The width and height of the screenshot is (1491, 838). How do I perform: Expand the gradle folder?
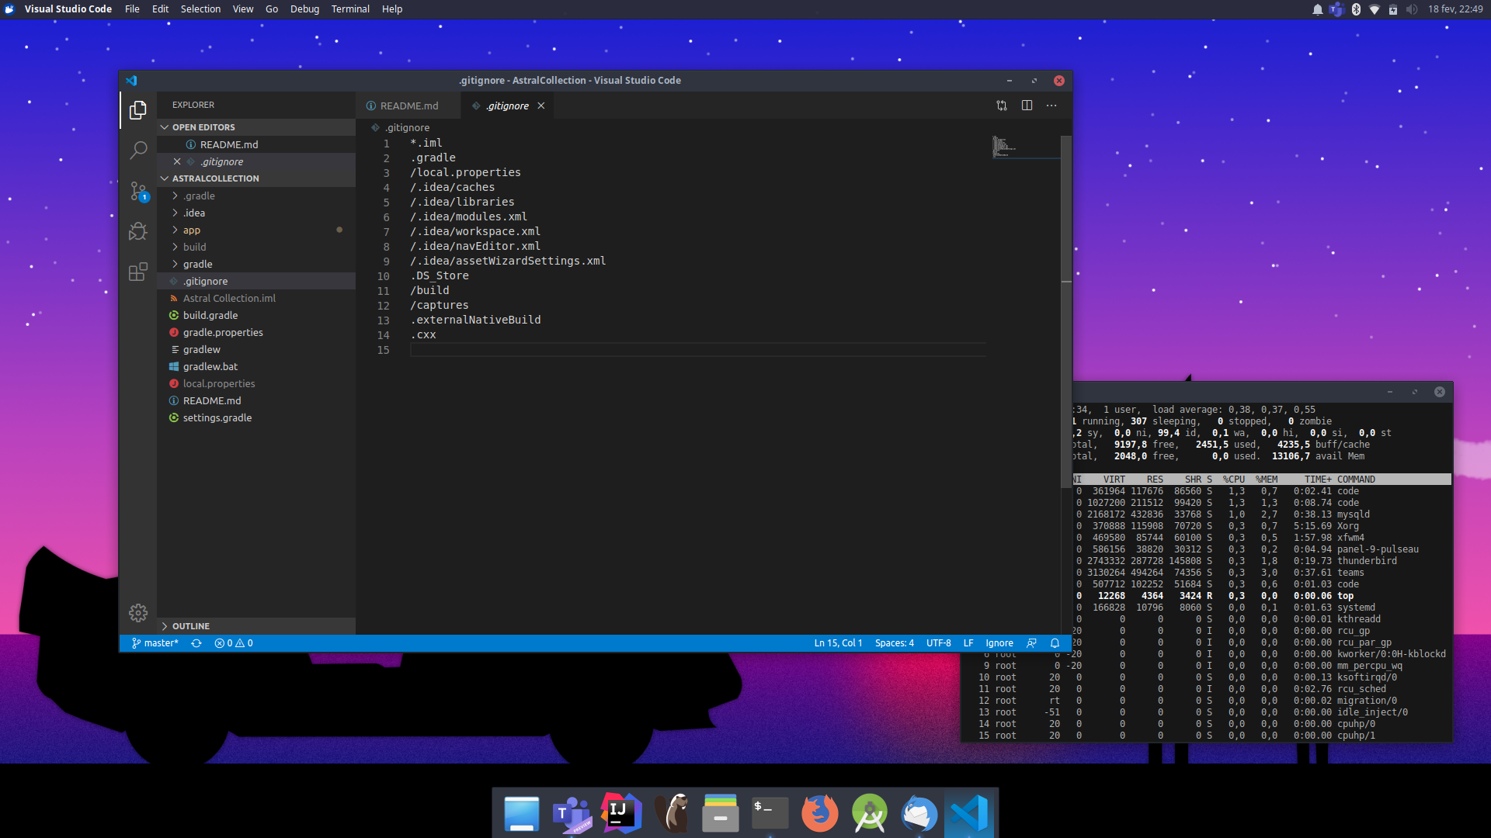(256, 264)
